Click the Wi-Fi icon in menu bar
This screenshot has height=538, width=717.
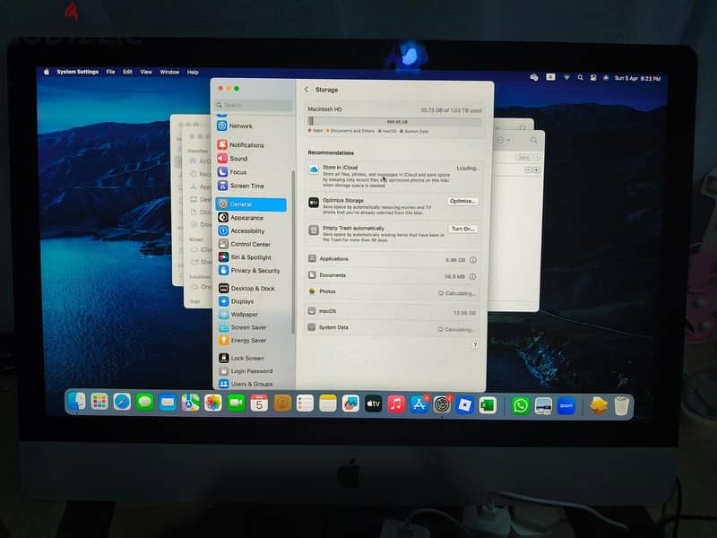pyautogui.click(x=566, y=78)
